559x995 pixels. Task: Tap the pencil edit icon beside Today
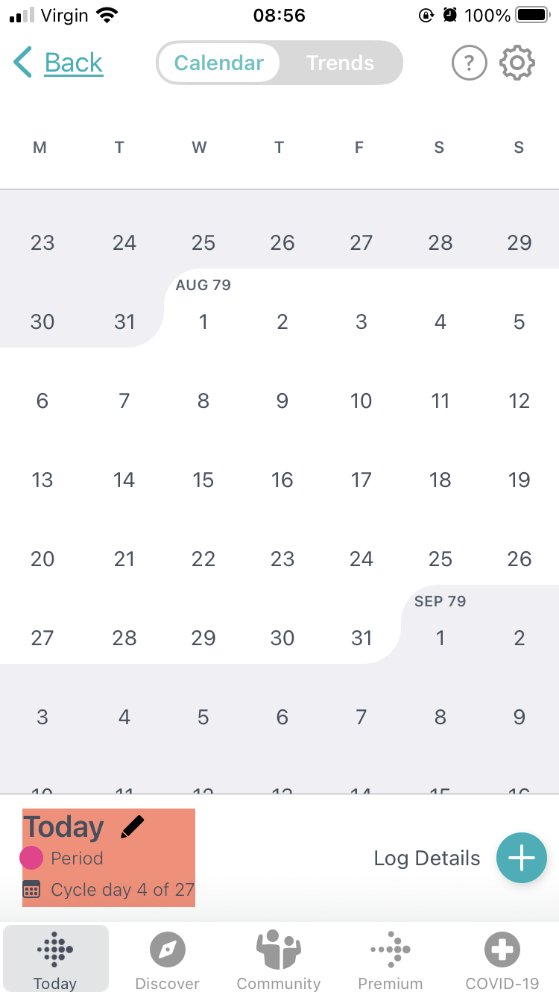[132, 826]
